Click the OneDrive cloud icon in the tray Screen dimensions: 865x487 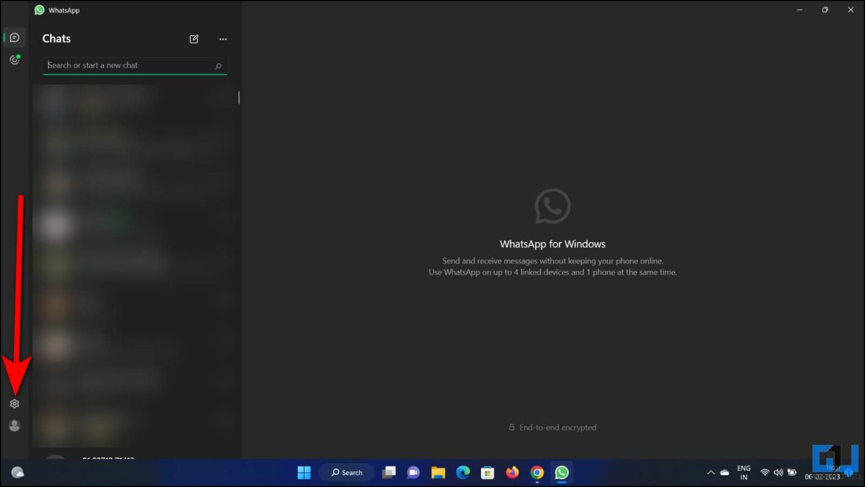725,472
